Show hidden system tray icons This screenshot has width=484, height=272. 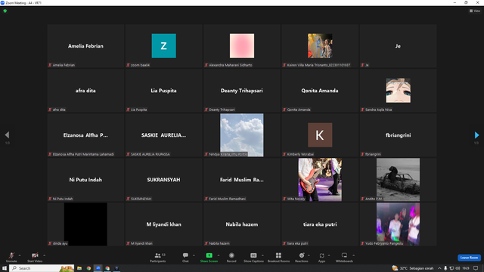[x=439, y=268]
